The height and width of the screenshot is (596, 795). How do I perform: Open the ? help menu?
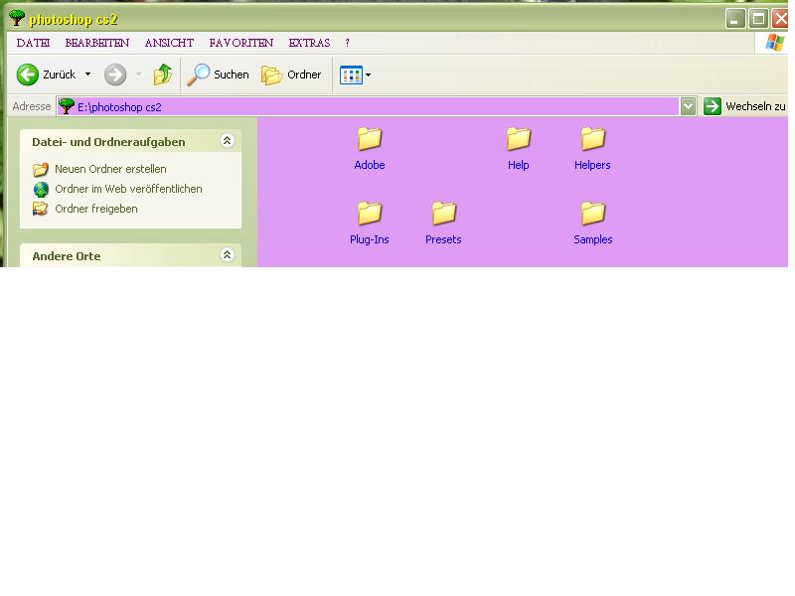point(347,43)
